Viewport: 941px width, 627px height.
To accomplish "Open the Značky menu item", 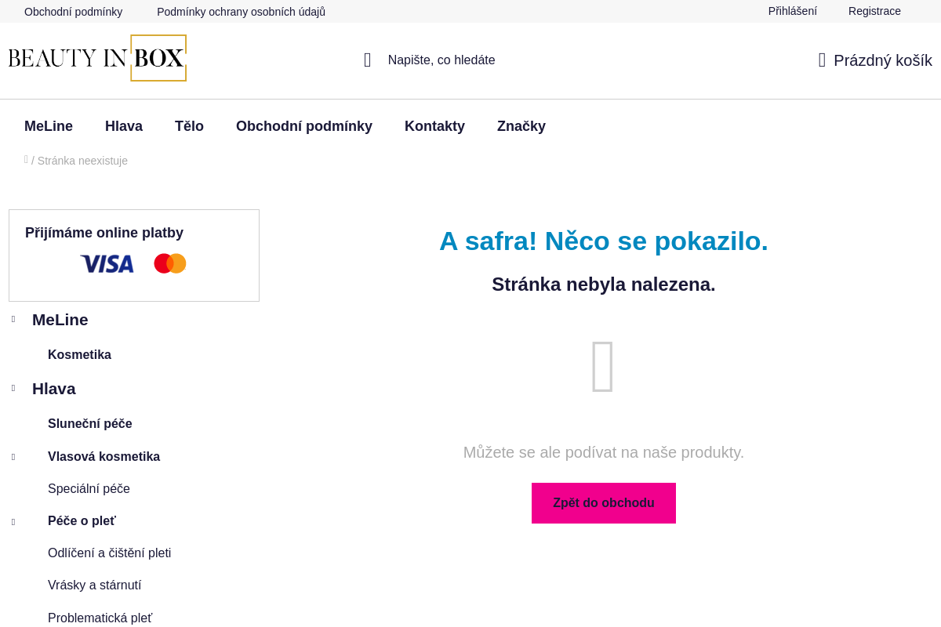I will click(x=521, y=125).
